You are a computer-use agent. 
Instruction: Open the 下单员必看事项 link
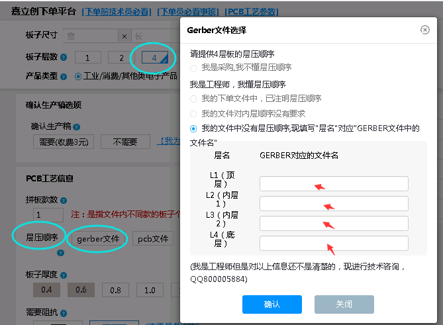(187, 12)
